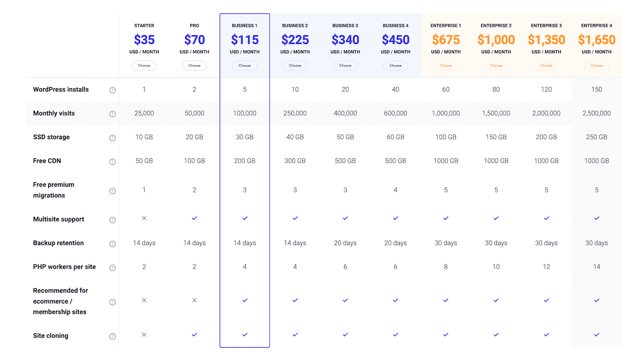Image resolution: width=641 pixels, height=360 pixels.
Task: Open the PHP workers per site info icon
Action: tap(112, 267)
